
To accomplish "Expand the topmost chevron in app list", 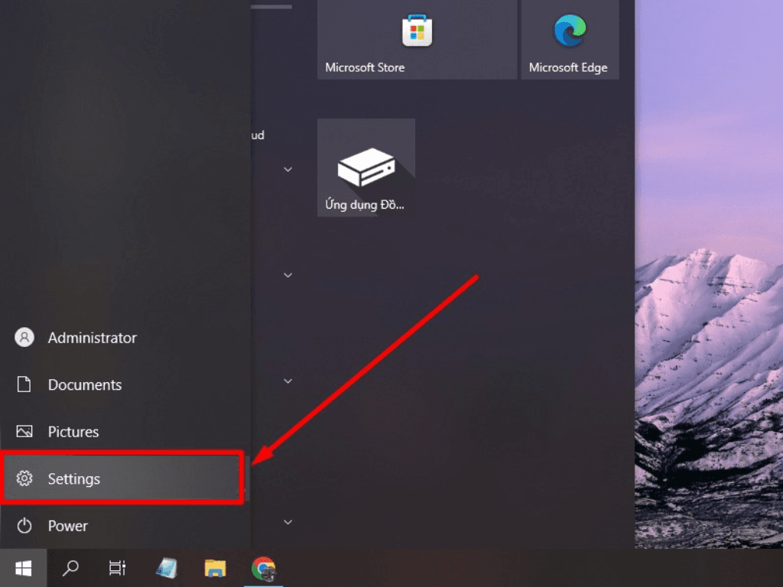I will tap(288, 169).
